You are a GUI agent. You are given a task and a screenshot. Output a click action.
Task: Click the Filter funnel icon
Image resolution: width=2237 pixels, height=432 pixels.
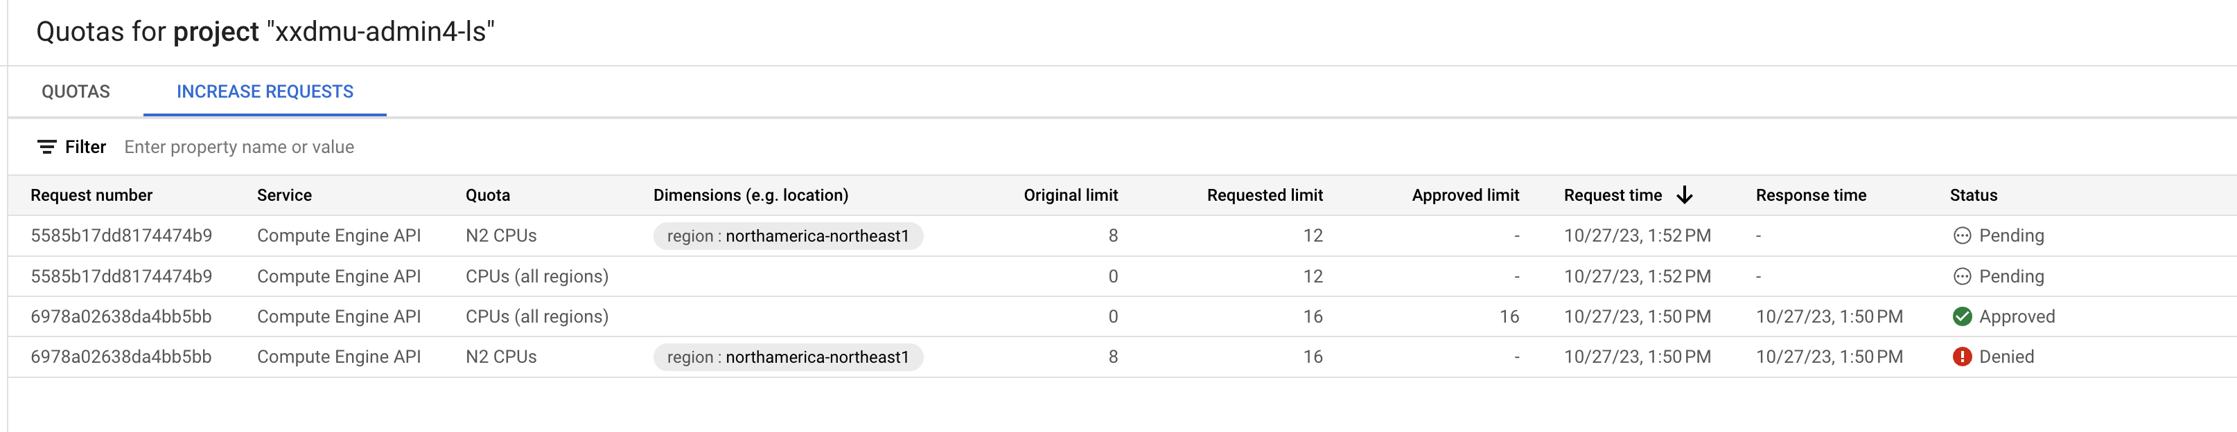tap(46, 147)
